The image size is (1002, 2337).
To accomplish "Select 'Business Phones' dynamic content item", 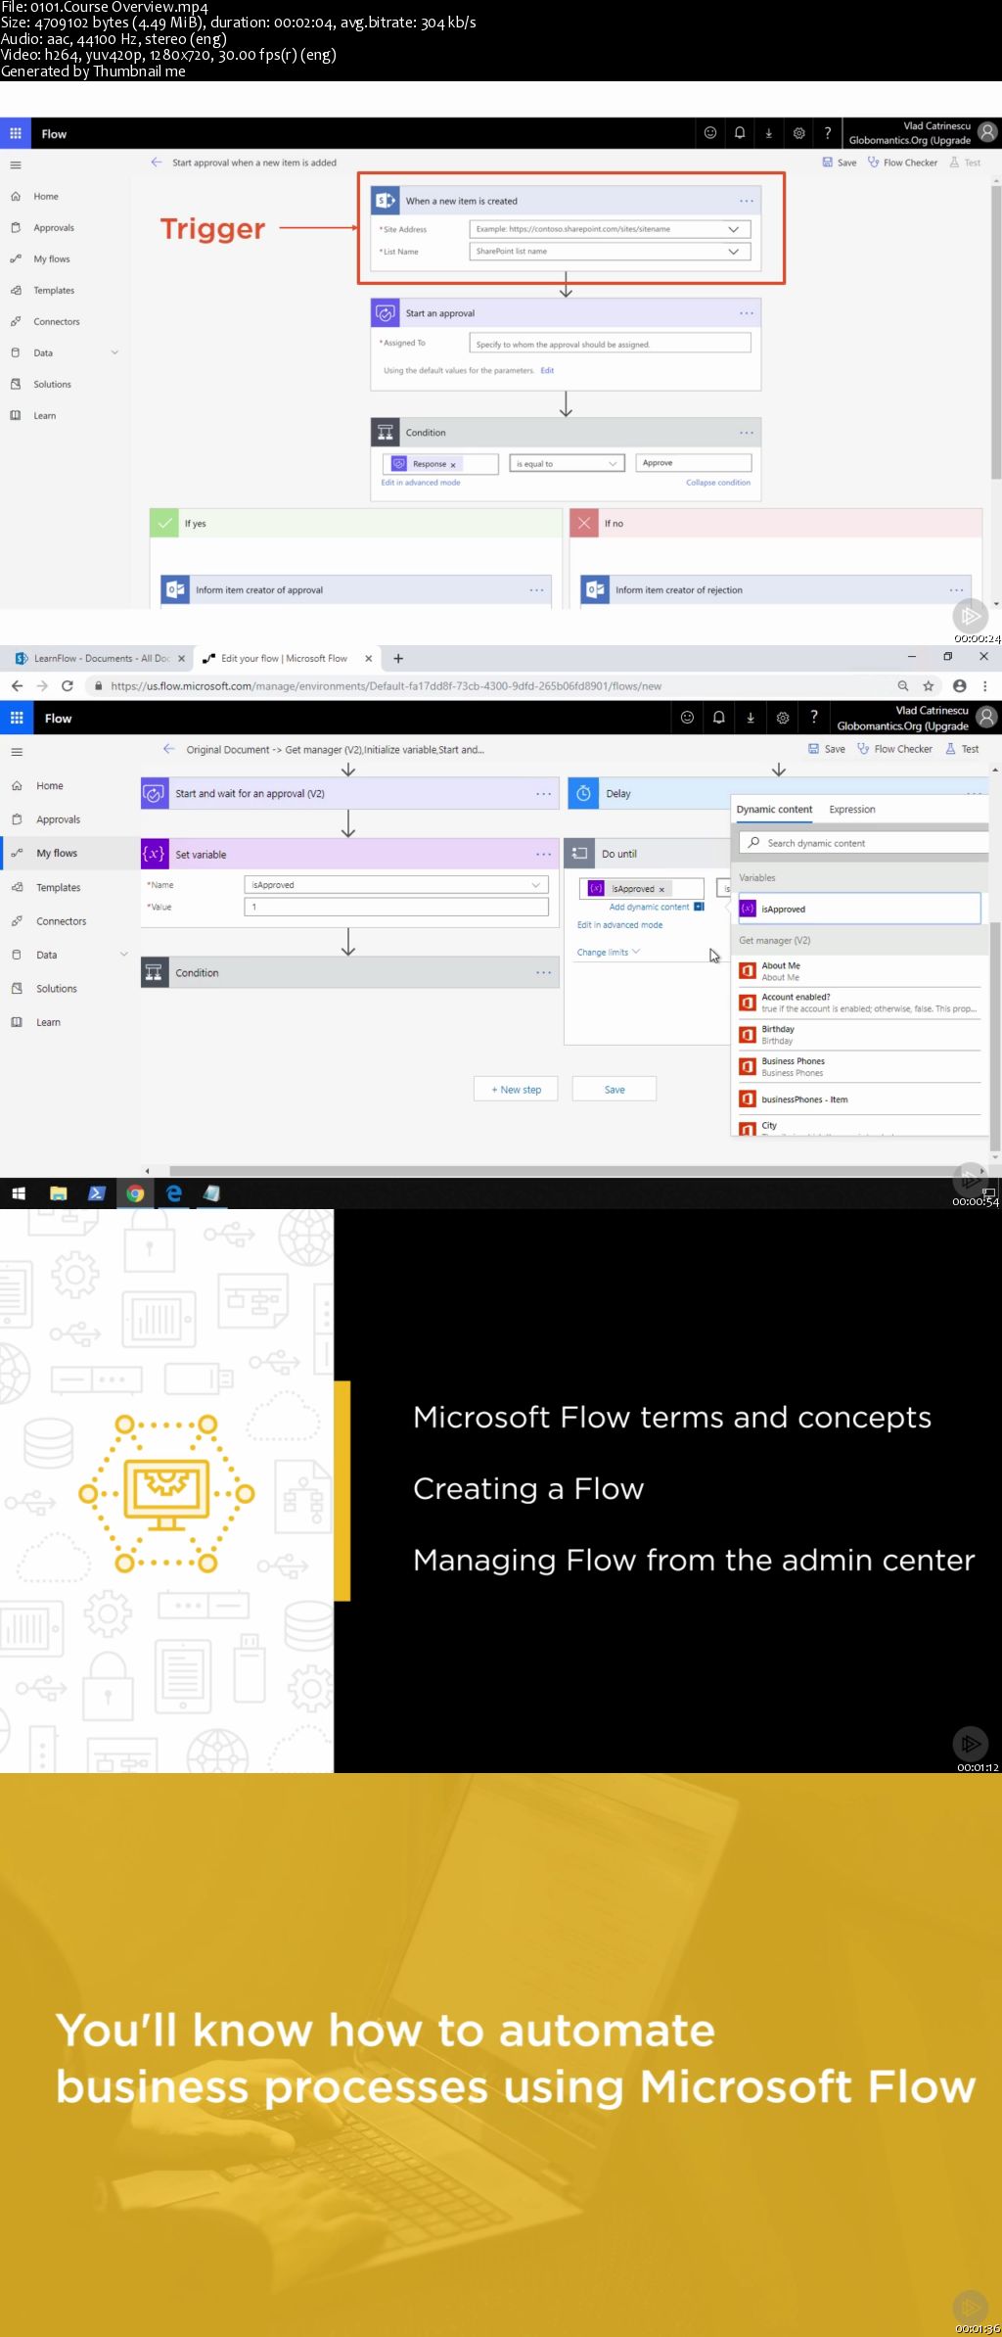I will coord(859,1067).
